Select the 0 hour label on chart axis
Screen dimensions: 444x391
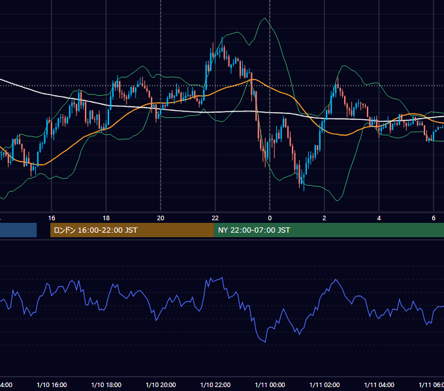tap(270, 218)
